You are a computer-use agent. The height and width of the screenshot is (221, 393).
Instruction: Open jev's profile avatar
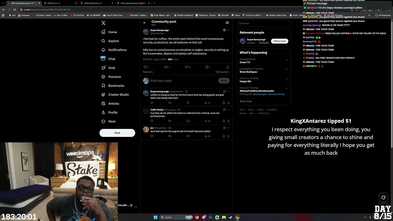(x=146, y=129)
